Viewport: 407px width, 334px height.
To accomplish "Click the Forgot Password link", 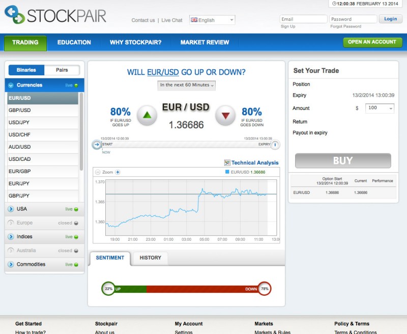I will 346,26.
